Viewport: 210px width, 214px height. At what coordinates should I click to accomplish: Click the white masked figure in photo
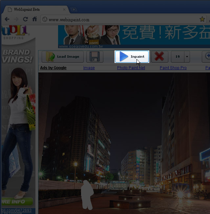click(87, 195)
